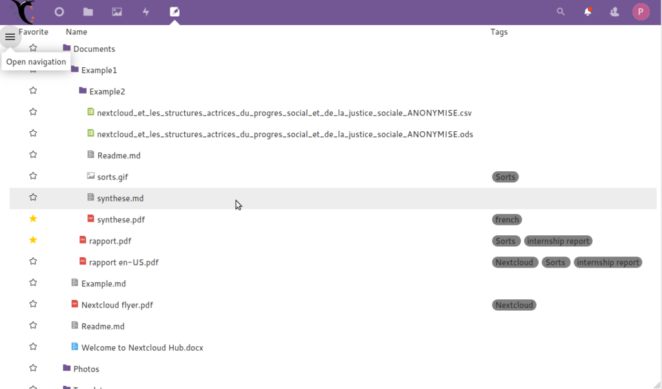This screenshot has width=662, height=389.
Task: Click the Tags column header
Action: tap(498, 32)
